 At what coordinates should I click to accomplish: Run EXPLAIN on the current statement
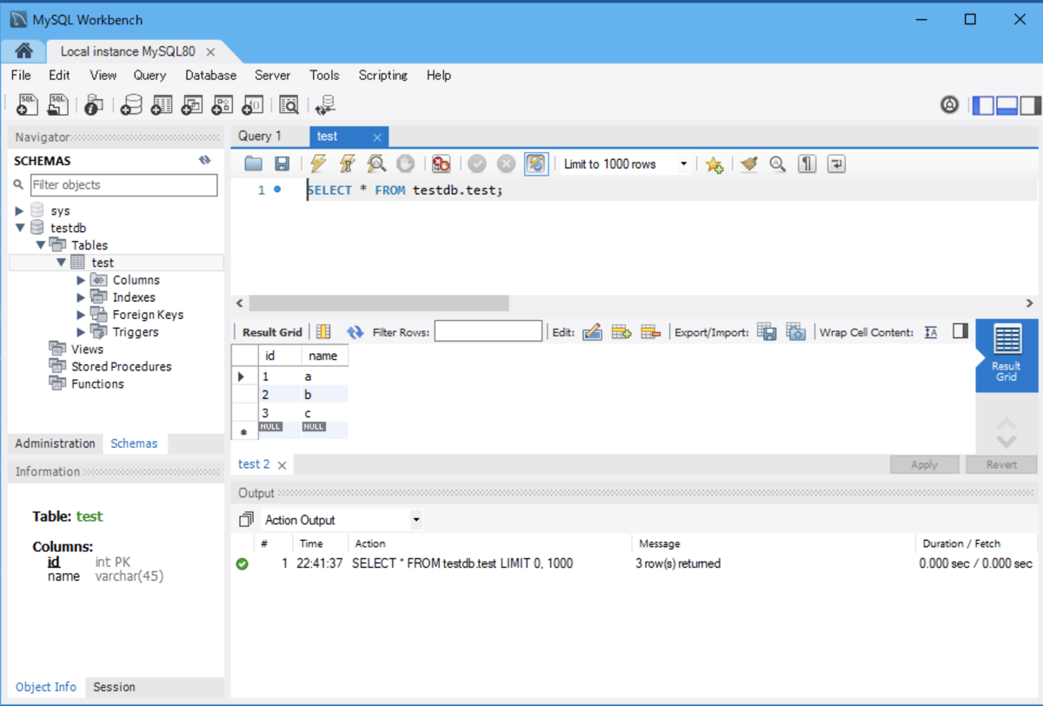coord(376,163)
